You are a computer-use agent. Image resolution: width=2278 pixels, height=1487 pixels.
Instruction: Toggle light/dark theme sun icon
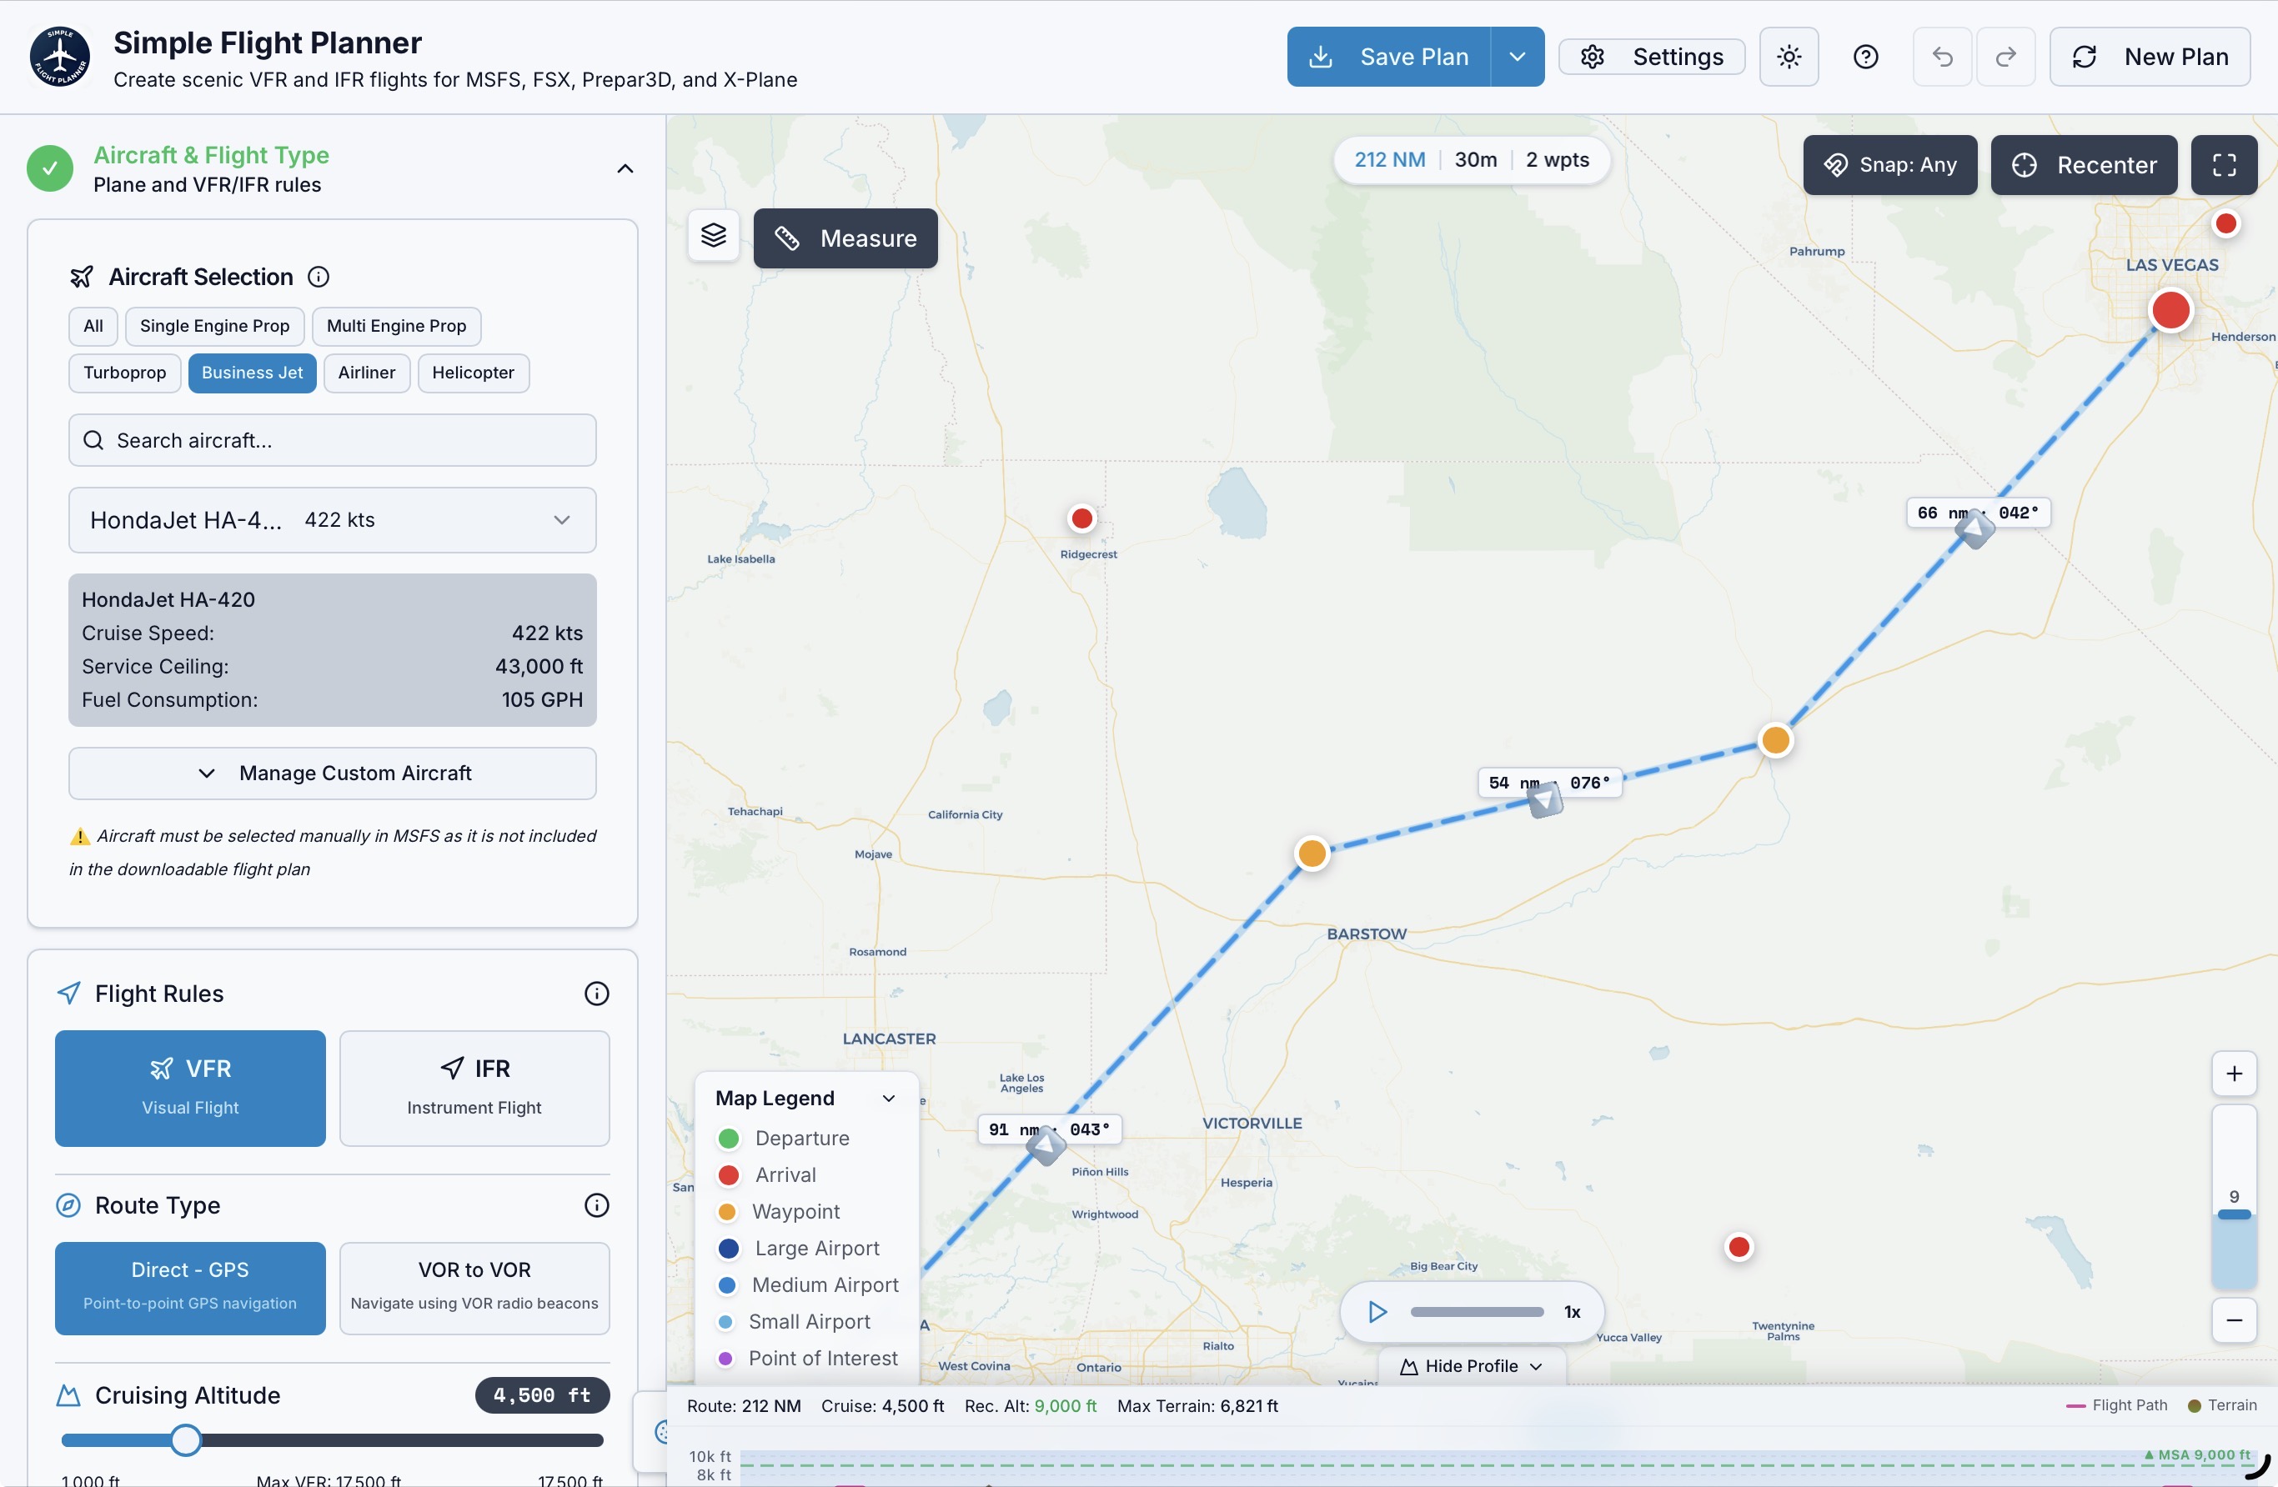pyautogui.click(x=1788, y=57)
